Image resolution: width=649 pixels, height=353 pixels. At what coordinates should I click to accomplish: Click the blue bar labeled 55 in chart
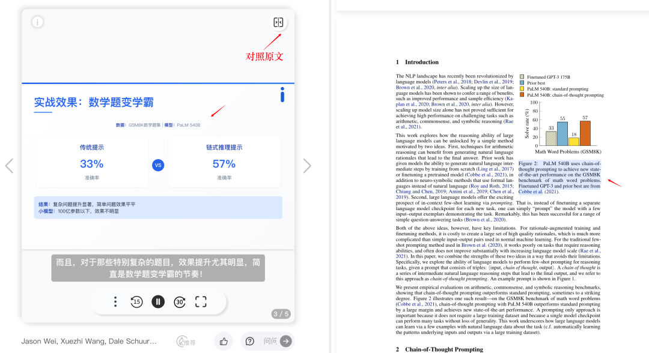[562, 134]
